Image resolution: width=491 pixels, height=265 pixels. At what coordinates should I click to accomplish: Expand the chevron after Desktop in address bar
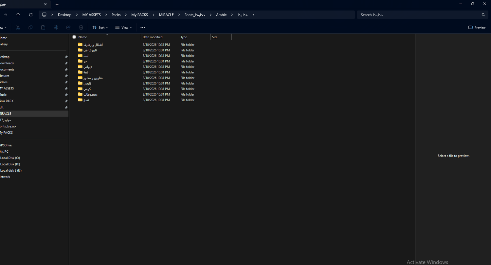point(77,15)
